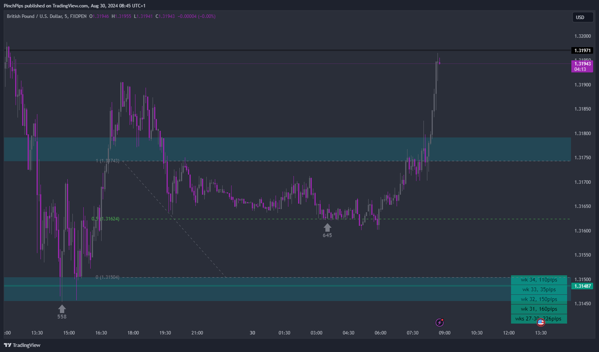Click the close value C1.31943 in legend
Image resolution: width=599 pixels, height=352 pixels.
point(165,16)
